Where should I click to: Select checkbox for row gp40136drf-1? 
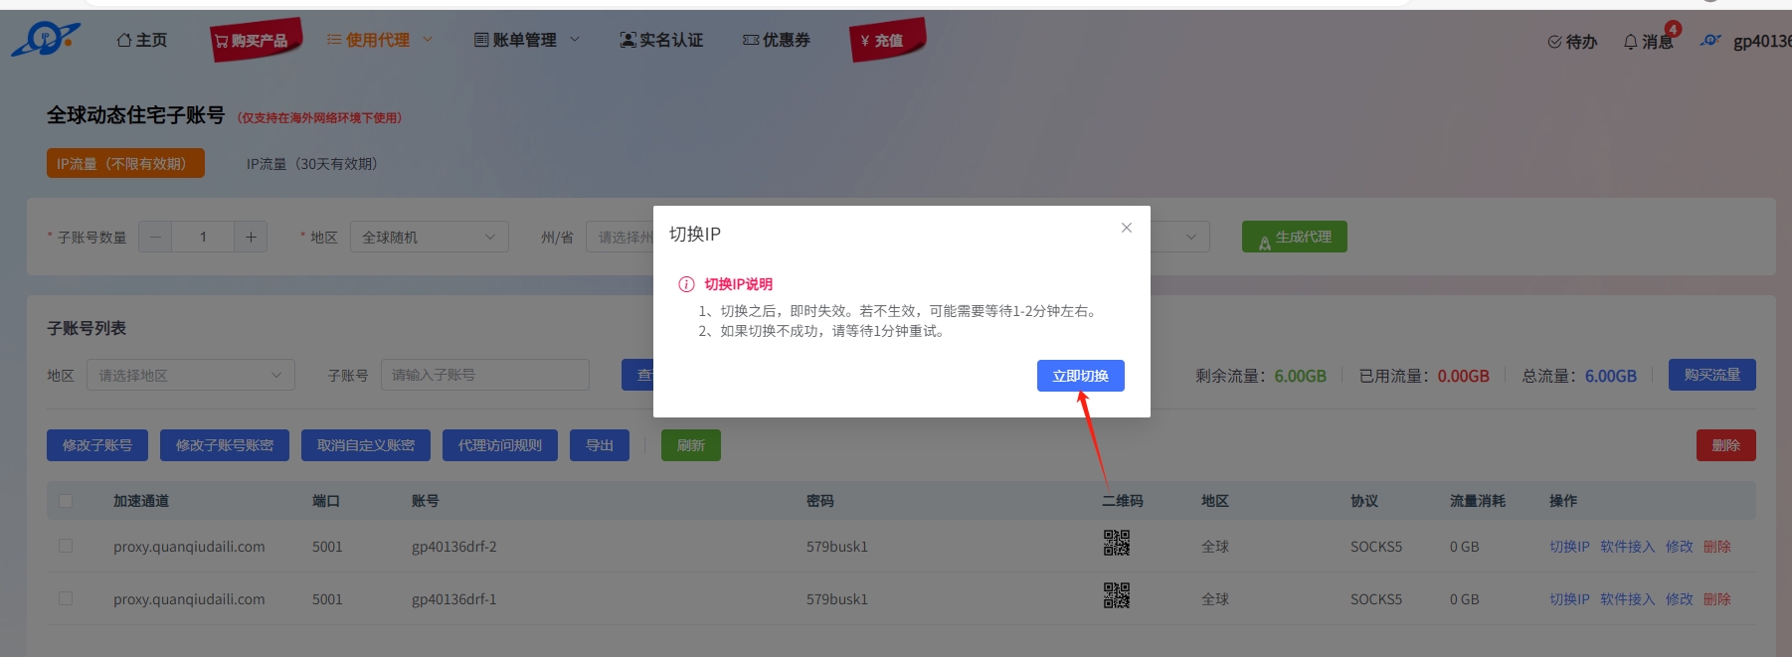click(66, 598)
